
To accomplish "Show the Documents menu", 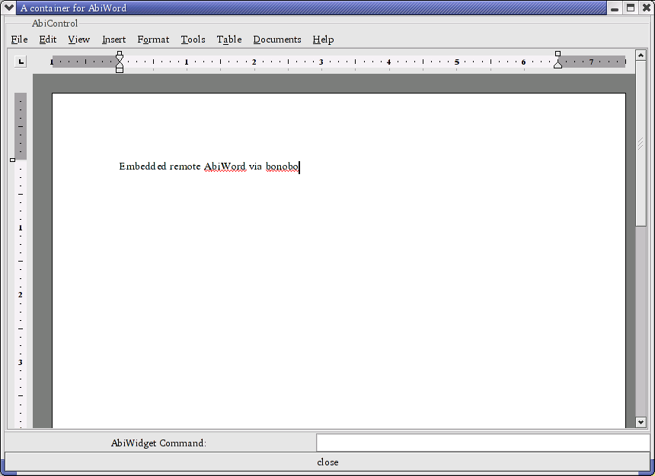I will [x=276, y=40].
